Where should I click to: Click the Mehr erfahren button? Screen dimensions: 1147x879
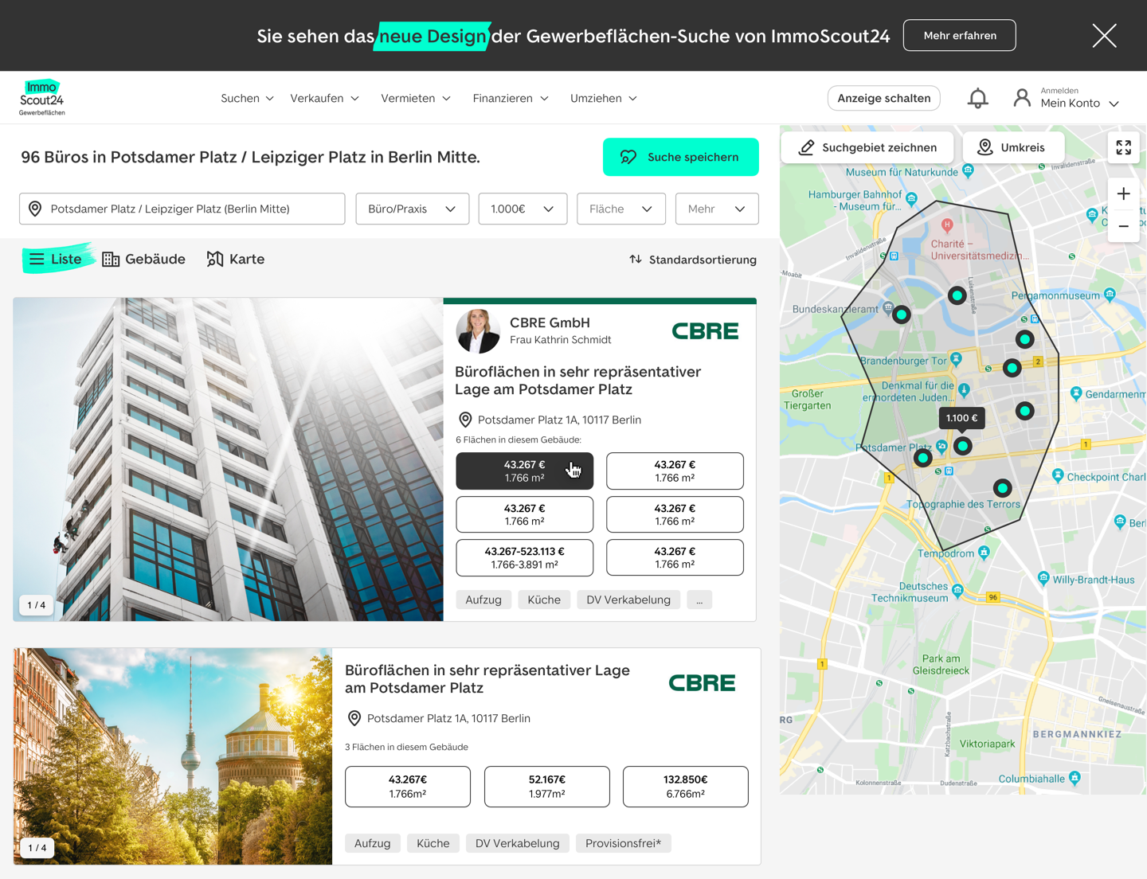(959, 36)
